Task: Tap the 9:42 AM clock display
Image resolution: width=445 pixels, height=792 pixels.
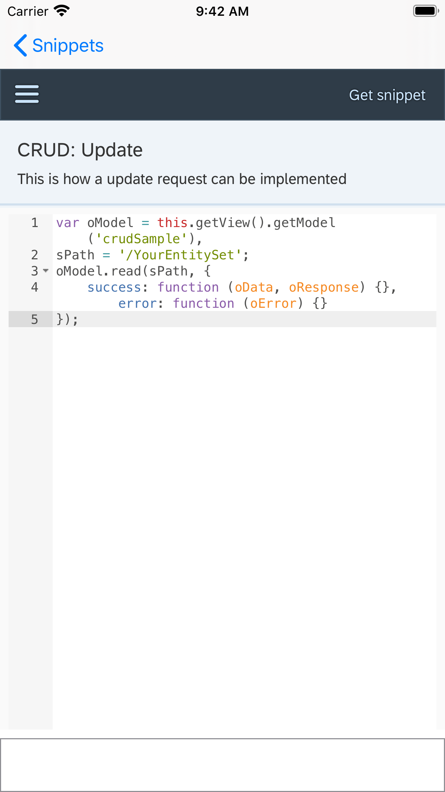Action: pyautogui.click(x=222, y=11)
